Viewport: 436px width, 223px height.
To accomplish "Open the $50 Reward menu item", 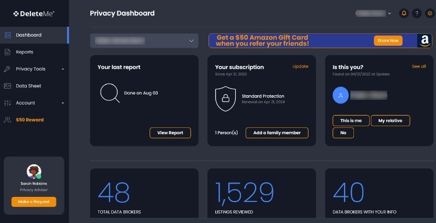I will pyautogui.click(x=34, y=120).
